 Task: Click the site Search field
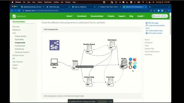160,16
